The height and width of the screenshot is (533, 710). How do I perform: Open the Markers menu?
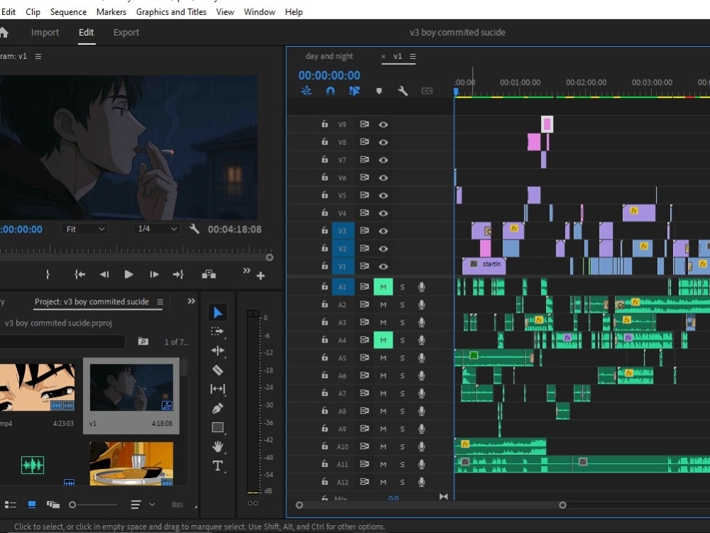click(111, 12)
